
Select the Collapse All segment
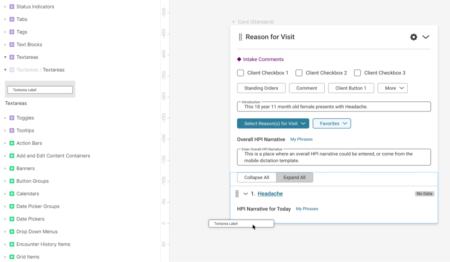[256, 177]
